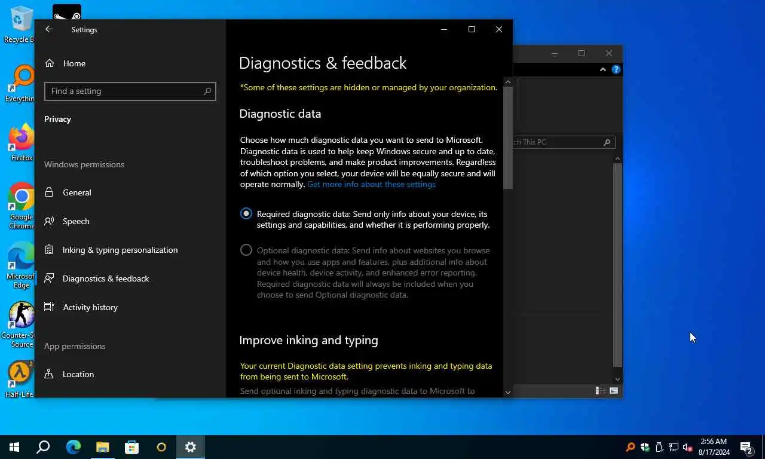The width and height of the screenshot is (765, 459).
Task: Click the General lock icon
Action: click(50, 192)
